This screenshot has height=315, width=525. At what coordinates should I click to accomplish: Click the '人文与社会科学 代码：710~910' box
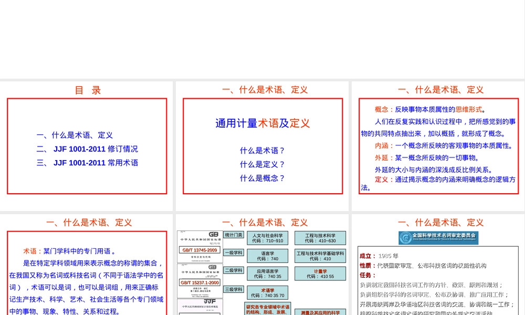point(268,238)
